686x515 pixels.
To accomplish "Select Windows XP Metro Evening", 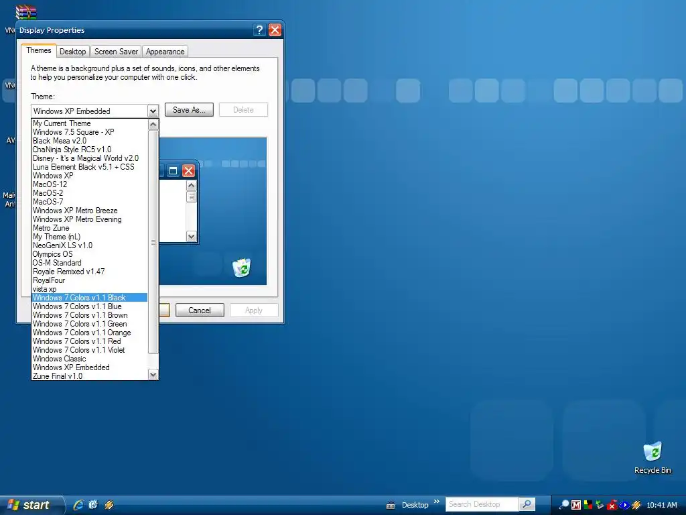I will click(90, 219).
